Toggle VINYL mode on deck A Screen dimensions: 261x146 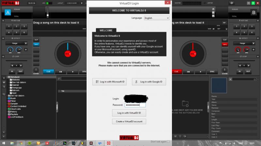pos(36,44)
